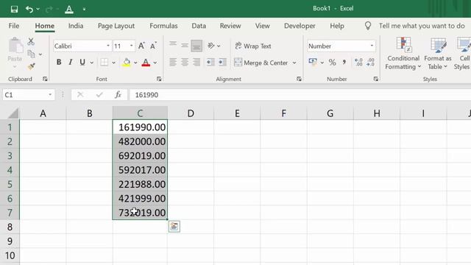Open the Help tab
Image resolution: width=471 pixels, height=265 pixels.
tap(337, 26)
